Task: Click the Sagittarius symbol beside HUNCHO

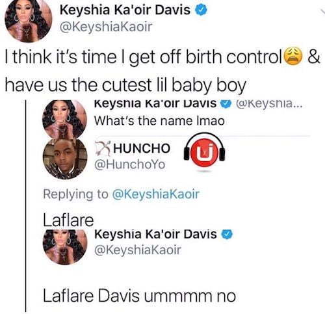Action: coord(103,148)
